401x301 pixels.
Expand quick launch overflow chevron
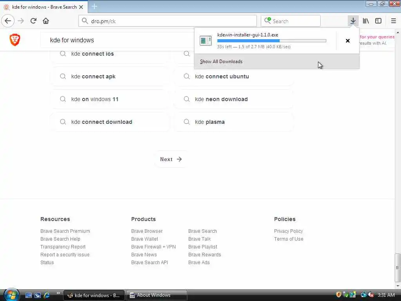click(58, 293)
